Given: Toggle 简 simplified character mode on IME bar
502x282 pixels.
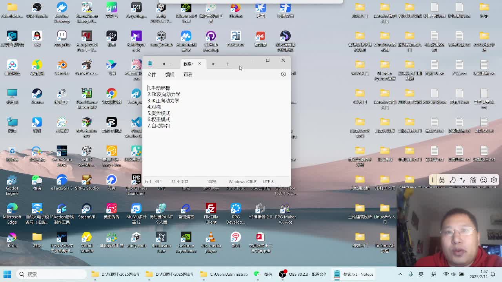Looking at the screenshot, I should [473, 180].
